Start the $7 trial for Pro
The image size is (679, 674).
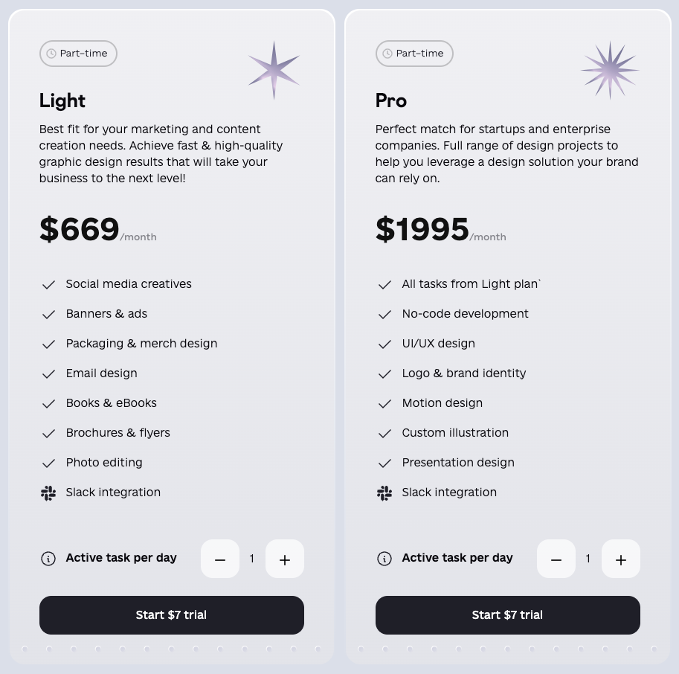[x=508, y=615]
